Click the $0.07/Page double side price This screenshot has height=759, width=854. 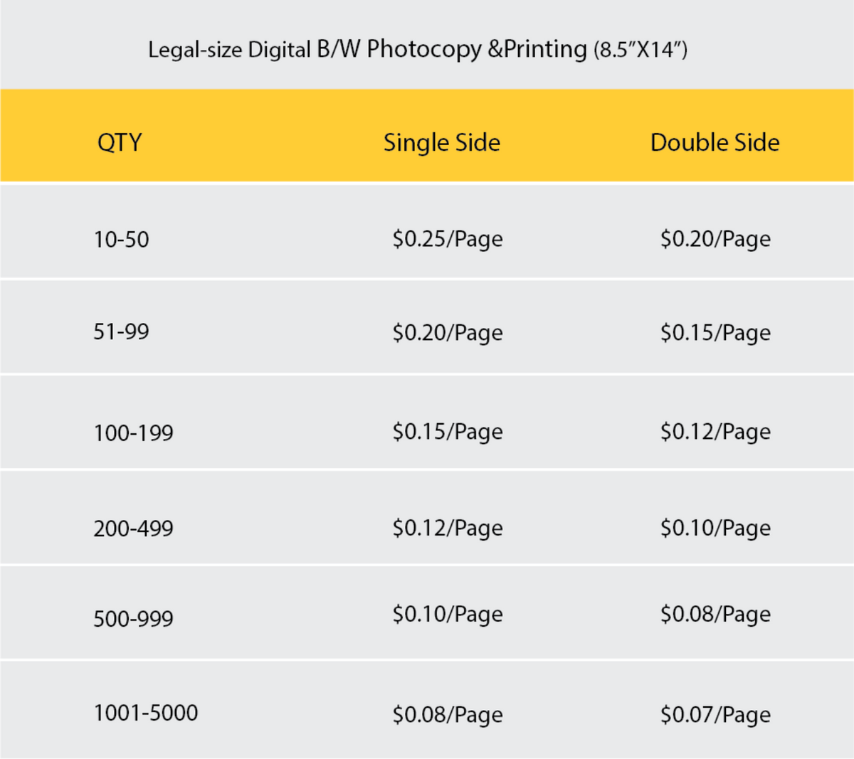point(715,715)
